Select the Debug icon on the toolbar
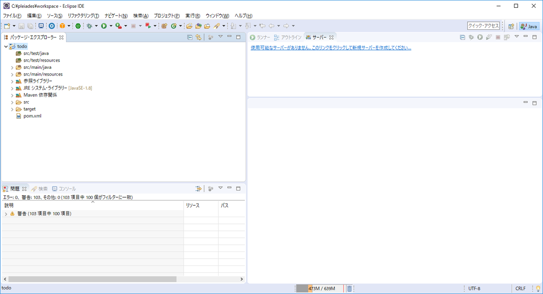Screen dimensions: 543x294 click(90, 26)
